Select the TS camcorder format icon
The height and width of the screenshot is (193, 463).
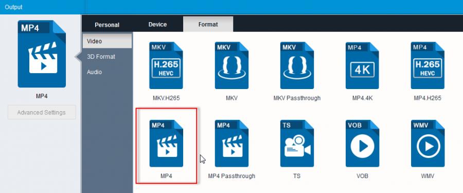pos(297,144)
